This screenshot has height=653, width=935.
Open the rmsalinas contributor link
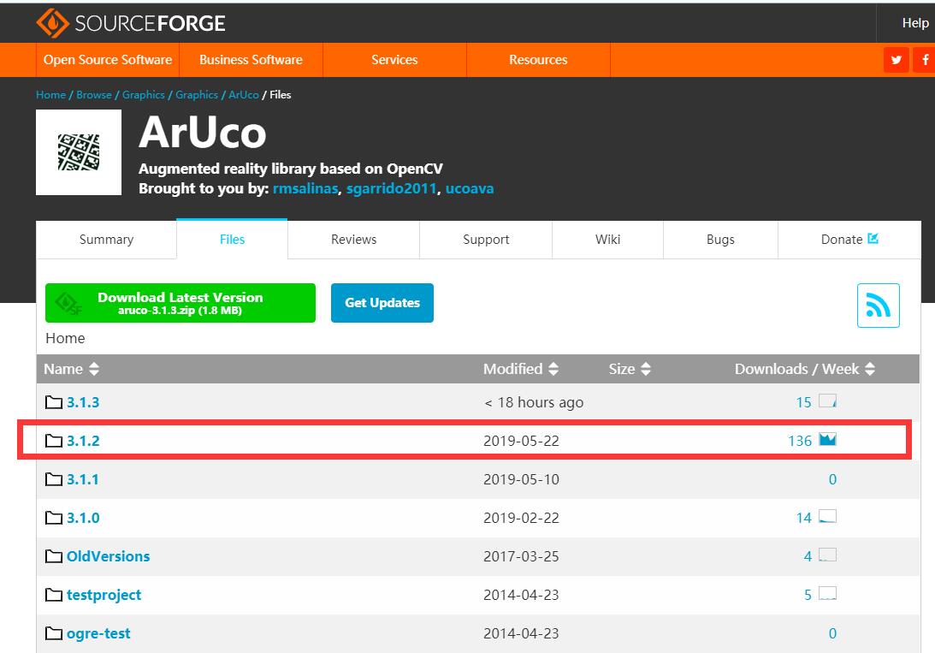tap(304, 188)
